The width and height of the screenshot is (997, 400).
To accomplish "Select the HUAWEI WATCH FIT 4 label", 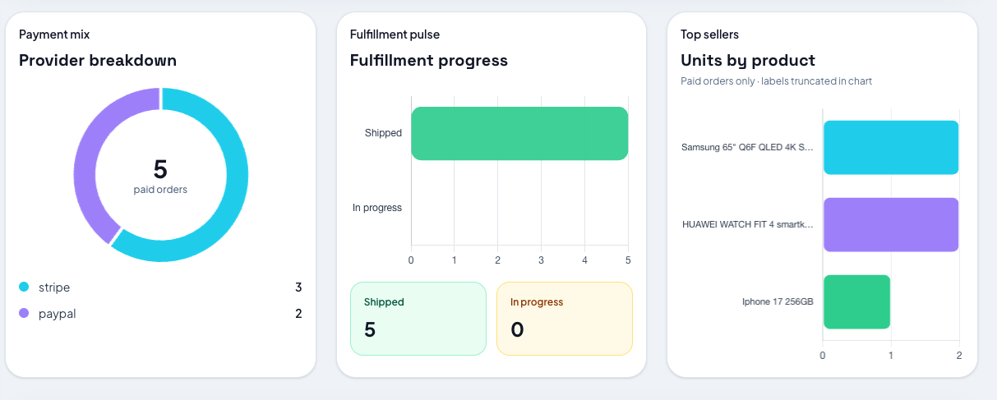I will click(x=747, y=224).
